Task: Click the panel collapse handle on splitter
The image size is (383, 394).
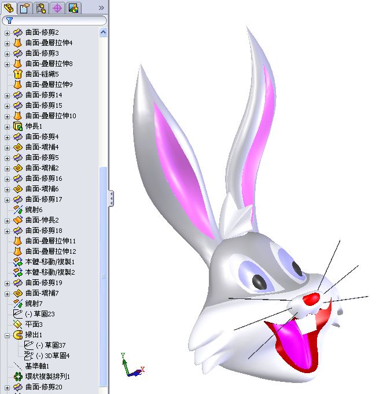Action: pos(111,199)
